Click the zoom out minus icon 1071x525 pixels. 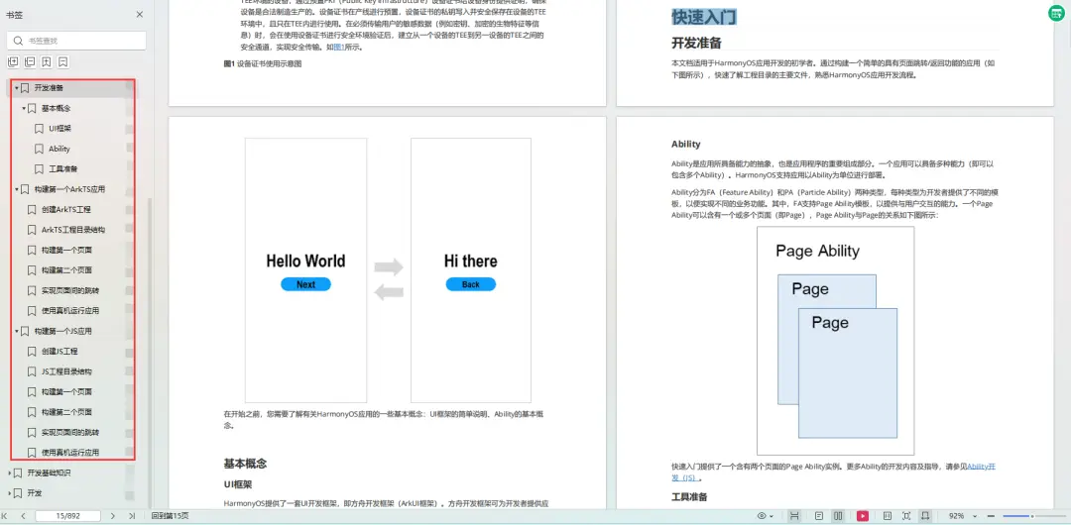pyautogui.click(x=992, y=516)
